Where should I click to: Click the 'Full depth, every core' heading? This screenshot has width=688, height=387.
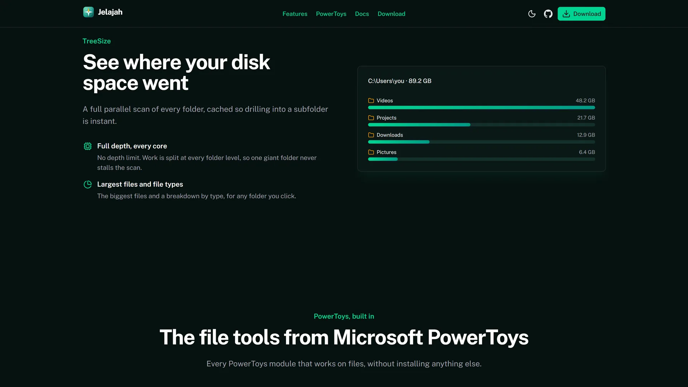click(x=132, y=146)
